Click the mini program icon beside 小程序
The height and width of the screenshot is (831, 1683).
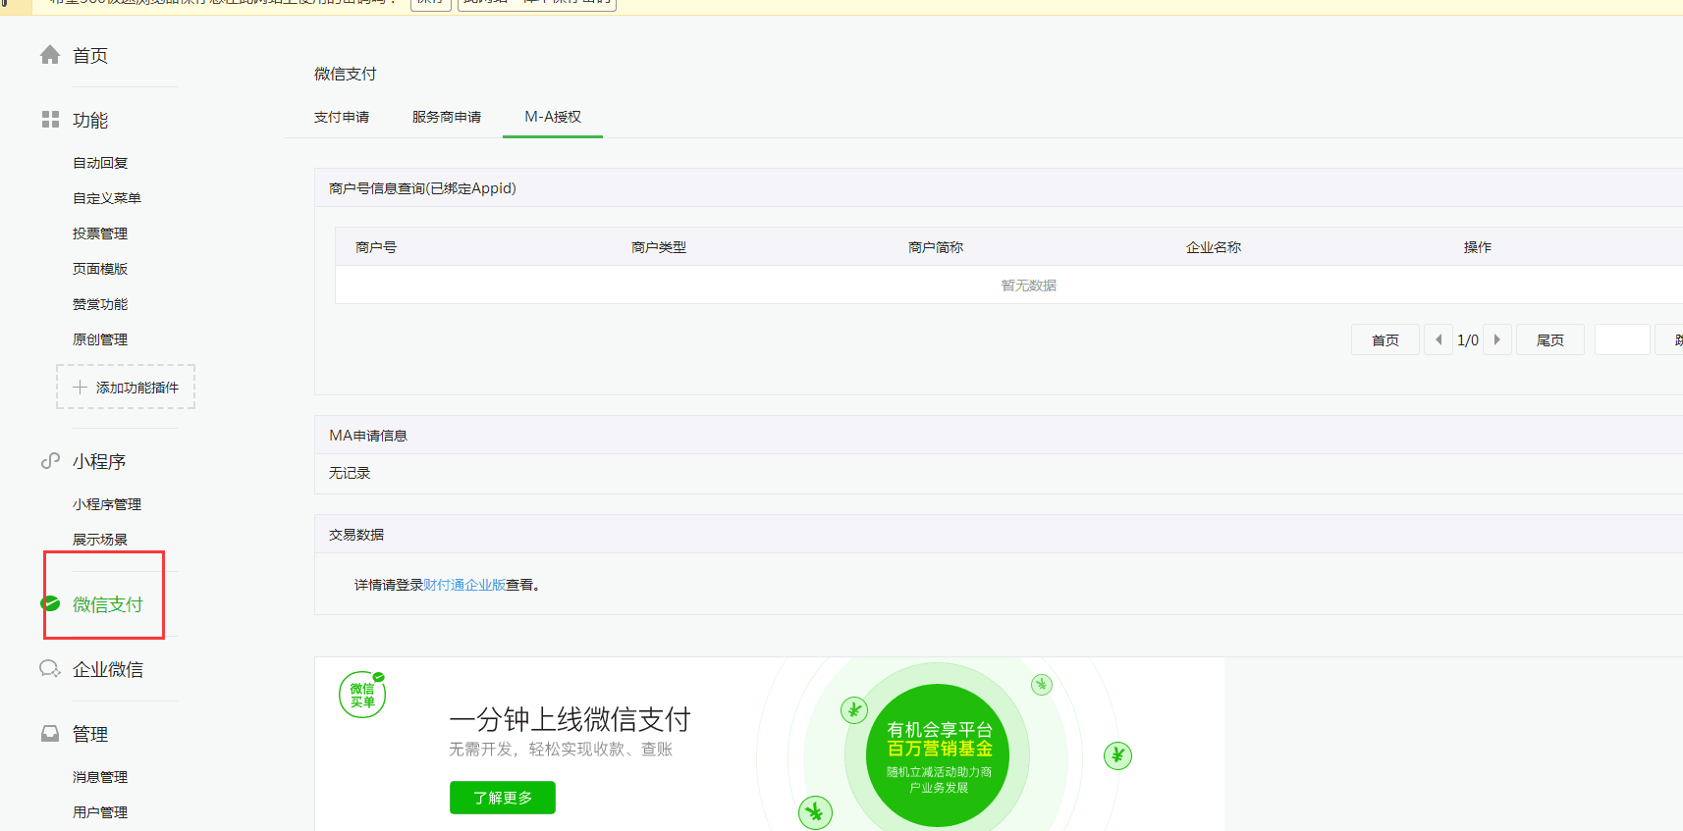pos(50,461)
